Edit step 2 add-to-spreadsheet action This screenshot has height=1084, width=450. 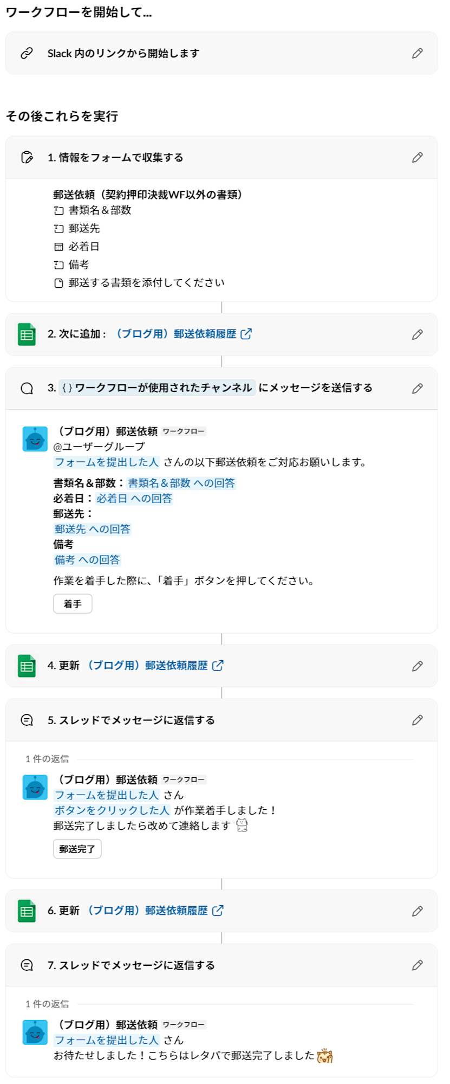417,334
